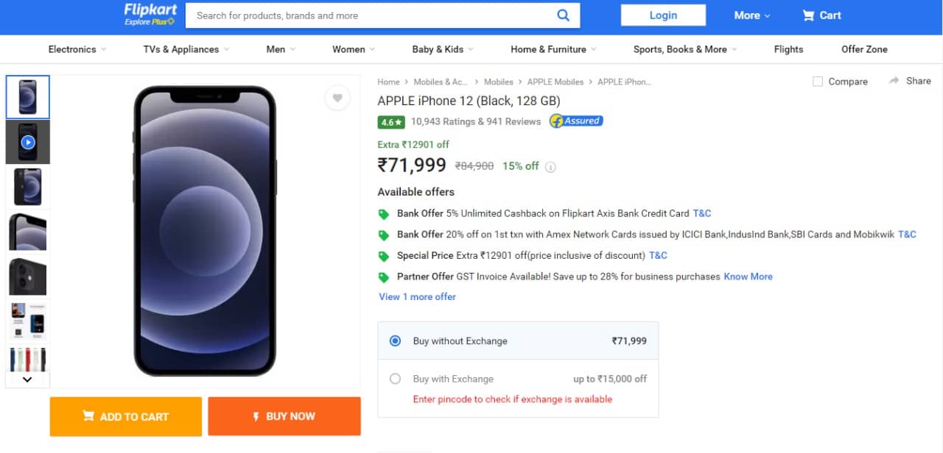Open the Cart
943x453 pixels.
[x=821, y=15]
